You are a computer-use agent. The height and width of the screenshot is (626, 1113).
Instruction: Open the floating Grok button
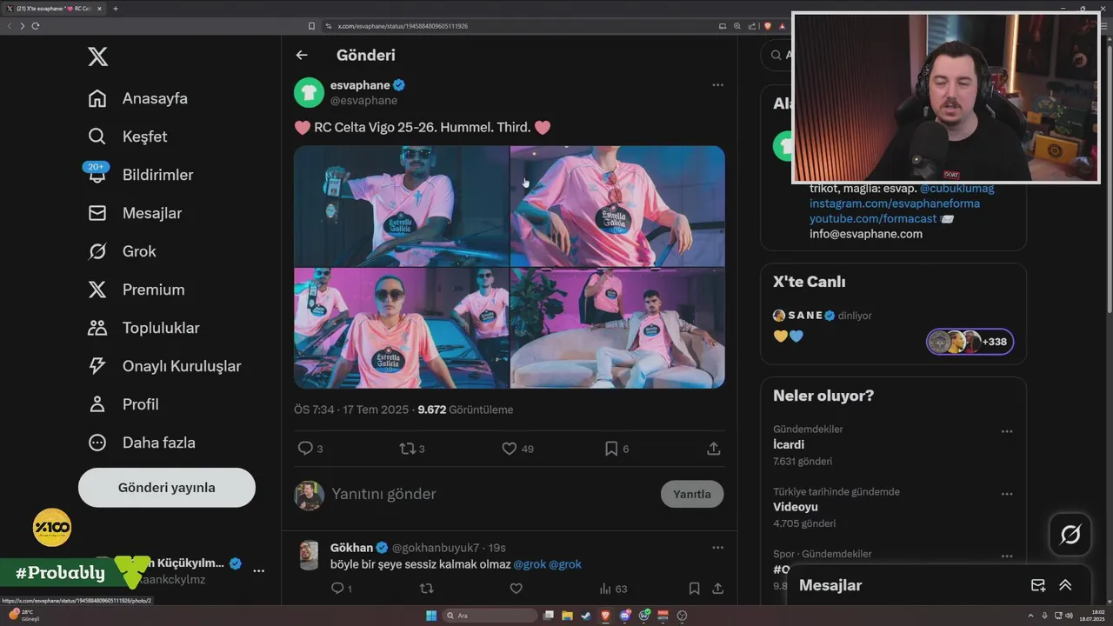tap(1070, 535)
